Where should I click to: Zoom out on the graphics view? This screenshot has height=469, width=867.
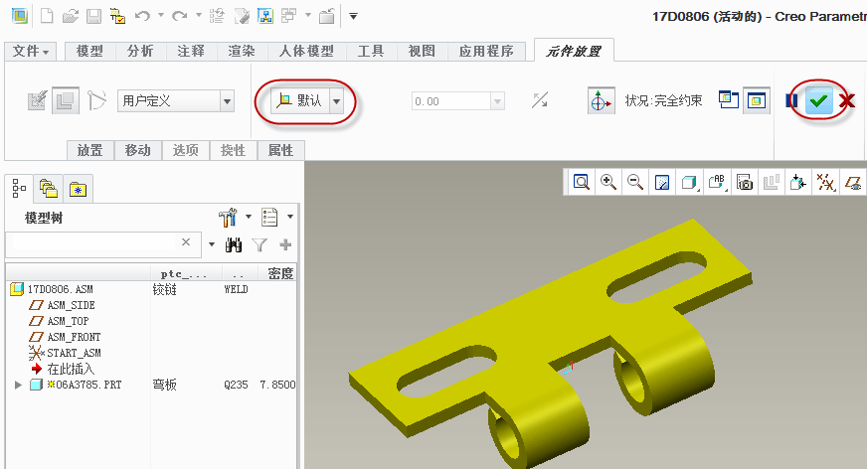click(635, 182)
